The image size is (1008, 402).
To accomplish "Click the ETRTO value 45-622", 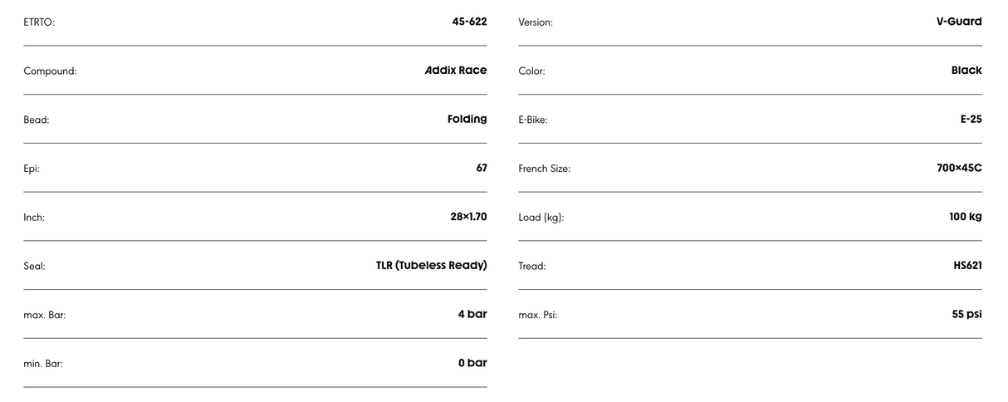I will point(469,22).
